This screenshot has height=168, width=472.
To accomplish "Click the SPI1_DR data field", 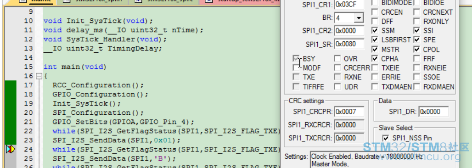I will click(433, 112).
